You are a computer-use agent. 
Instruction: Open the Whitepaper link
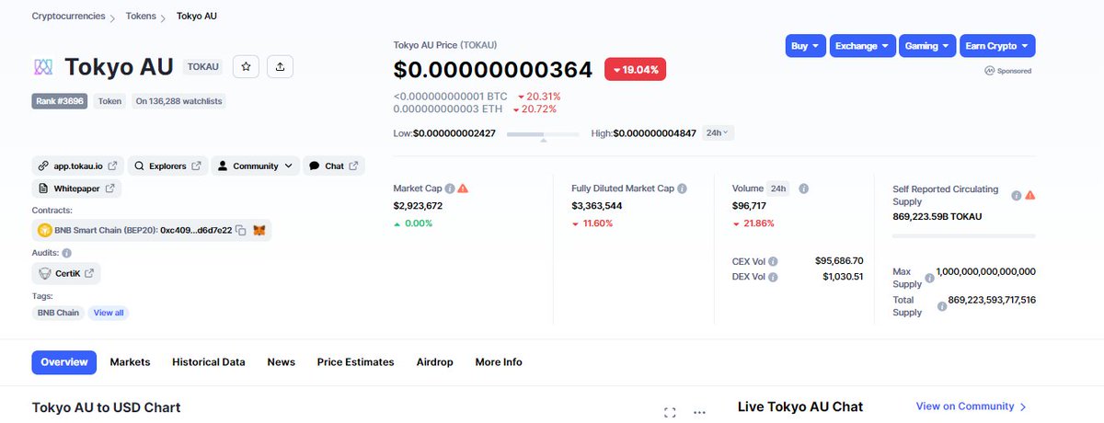pos(76,189)
